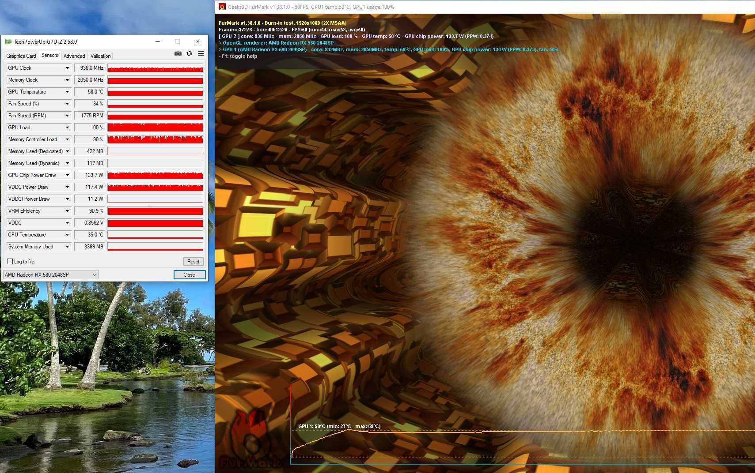This screenshot has width=755, height=473.
Task: Minimize the GPU-Z window
Action: coord(158,41)
